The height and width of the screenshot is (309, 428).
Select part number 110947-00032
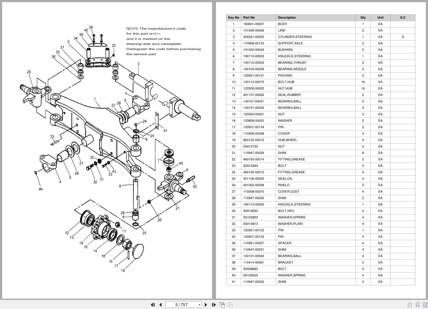pos(254,282)
